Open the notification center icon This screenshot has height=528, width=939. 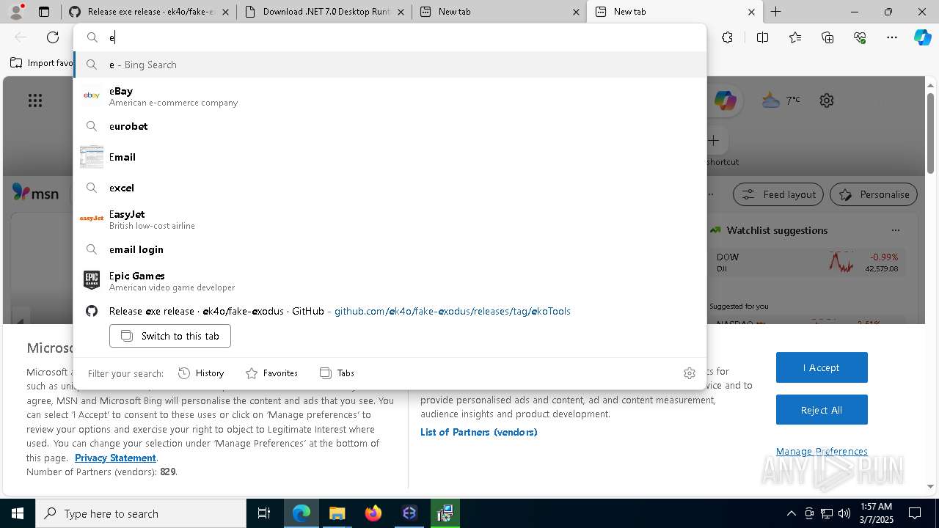(915, 513)
